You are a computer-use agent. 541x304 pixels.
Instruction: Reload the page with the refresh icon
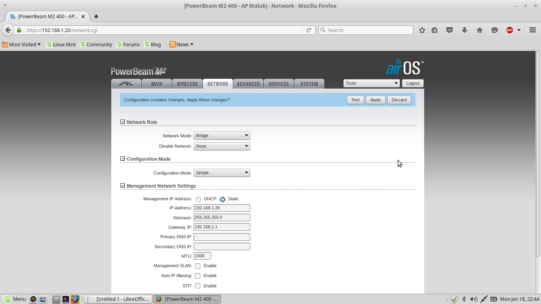tap(309, 30)
